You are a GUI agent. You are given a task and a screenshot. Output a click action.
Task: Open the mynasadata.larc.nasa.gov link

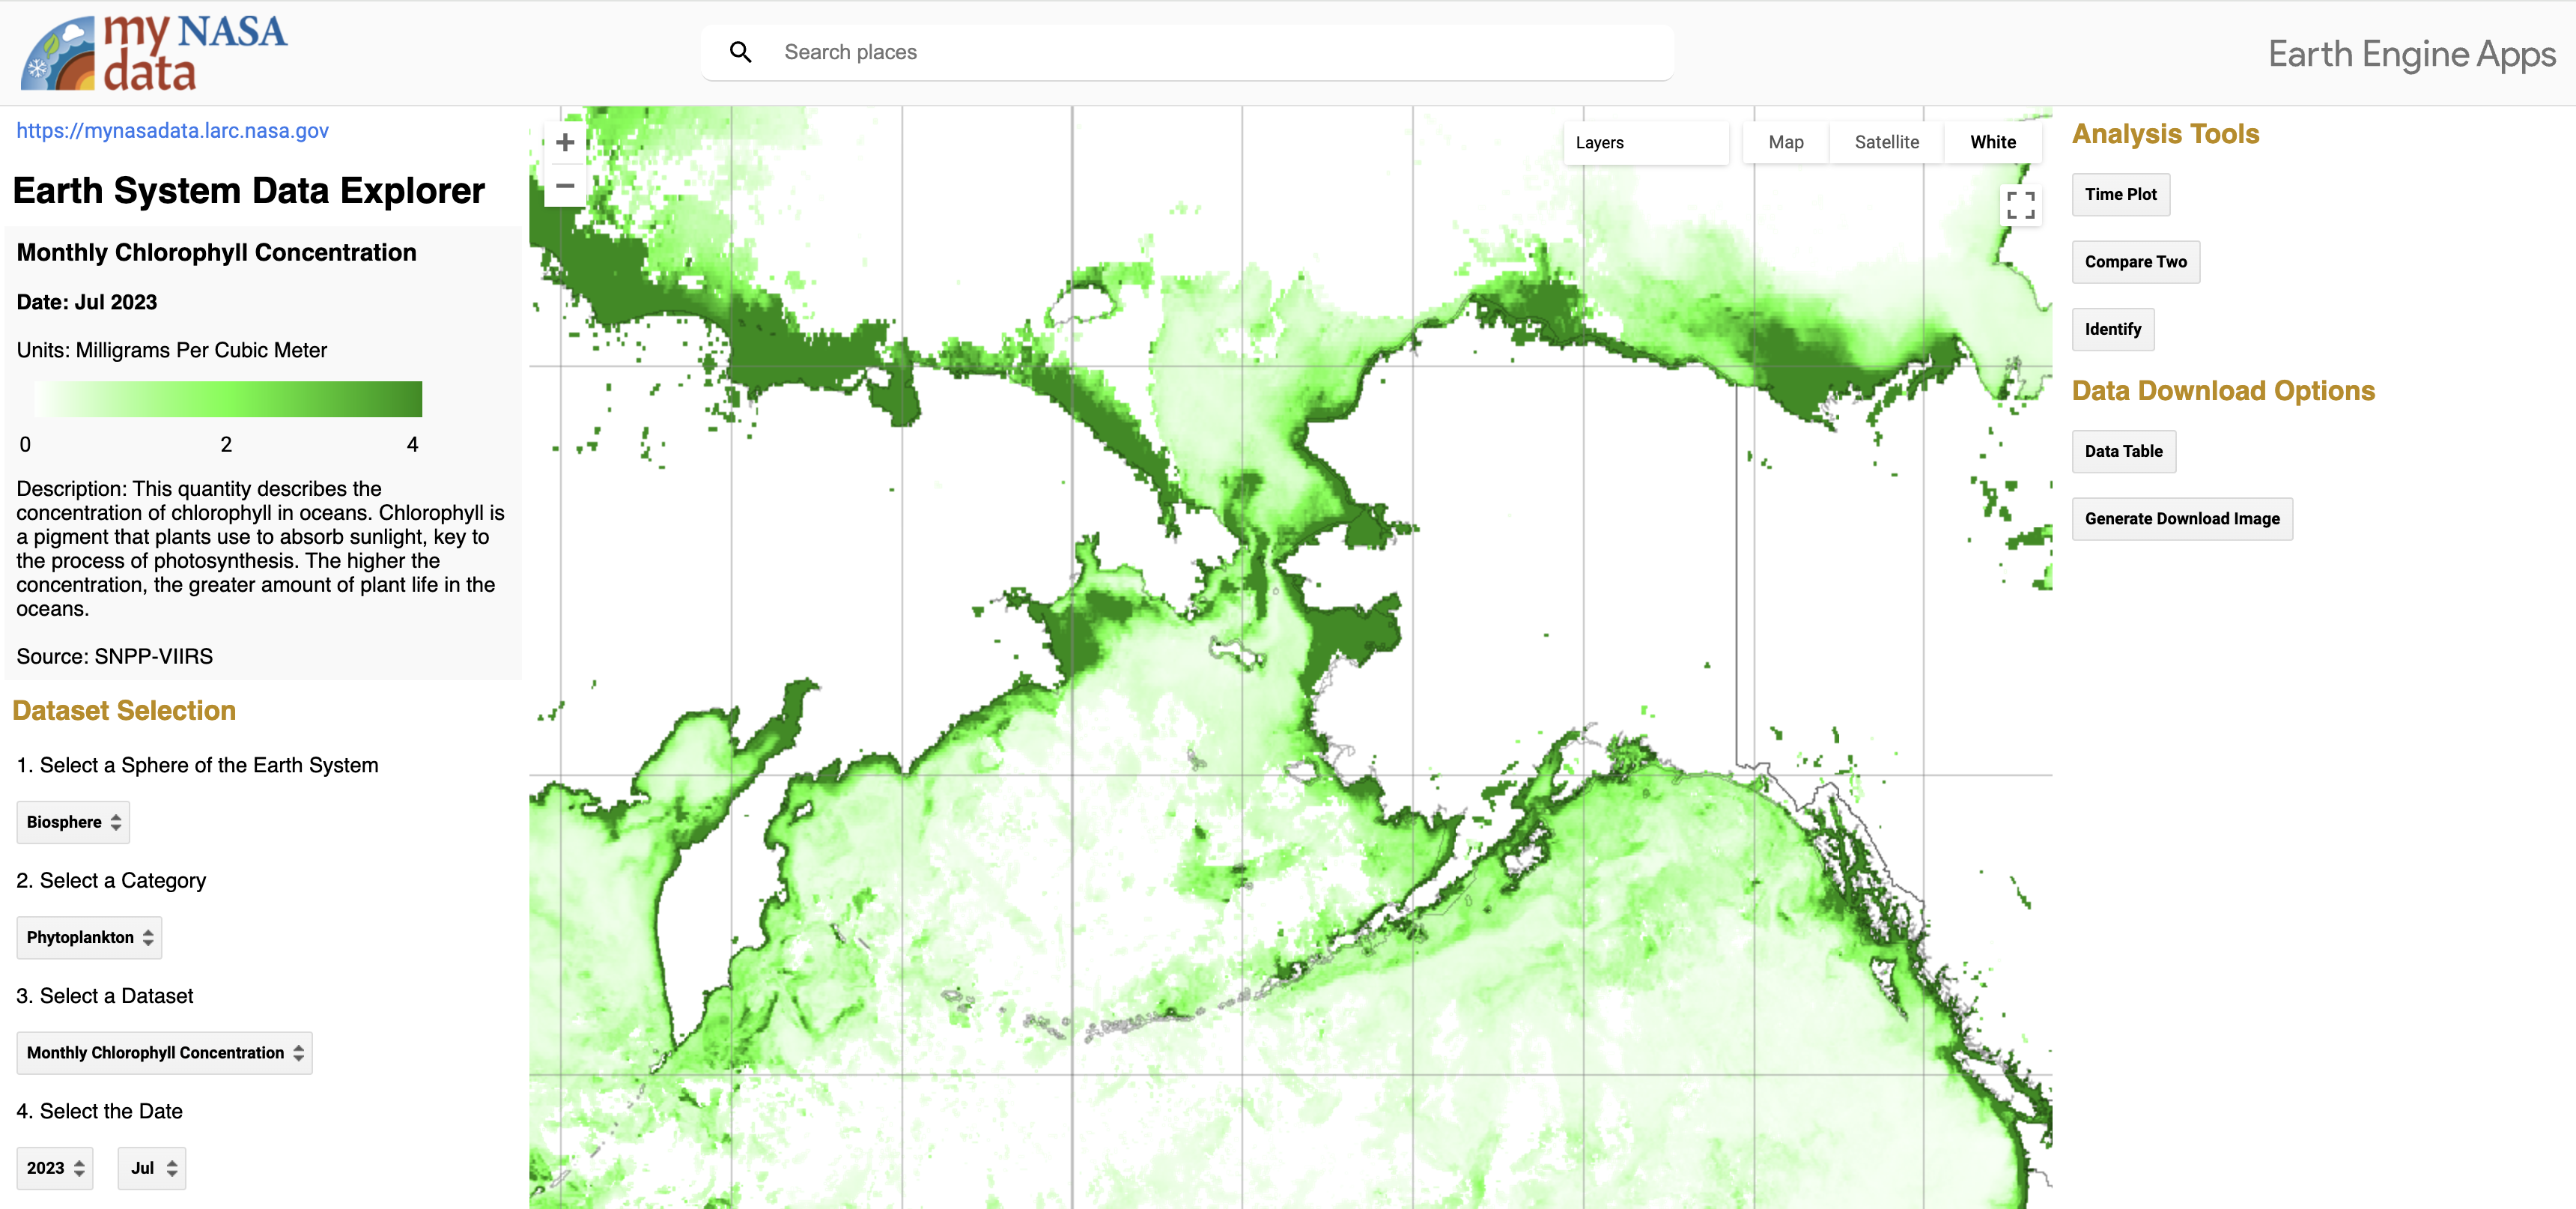[172, 130]
